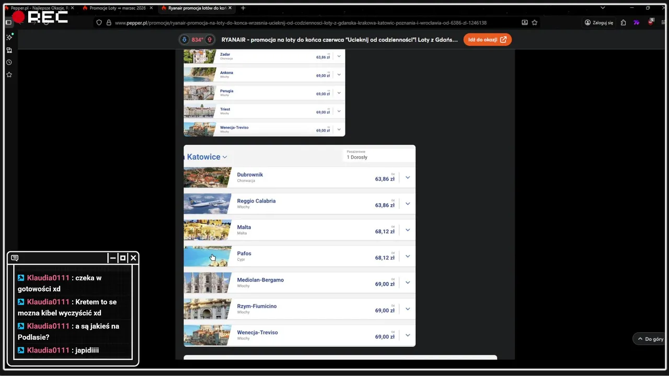Click the Zadar 63,86 zł price
The image size is (669, 376).
coord(323,57)
